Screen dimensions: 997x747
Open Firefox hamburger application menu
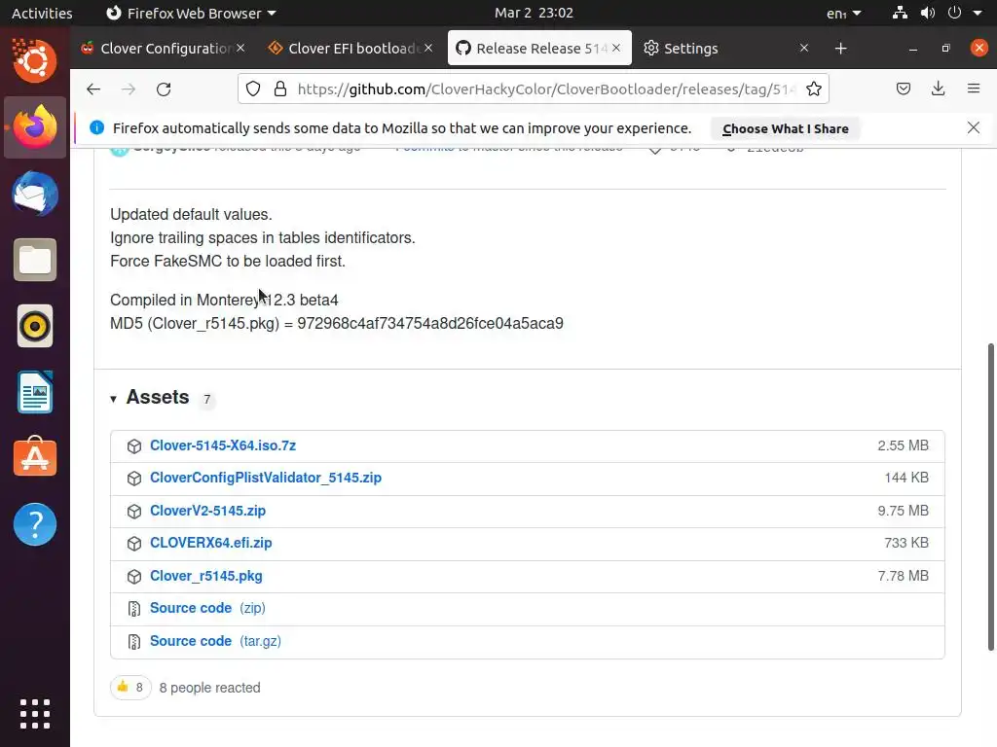click(973, 89)
